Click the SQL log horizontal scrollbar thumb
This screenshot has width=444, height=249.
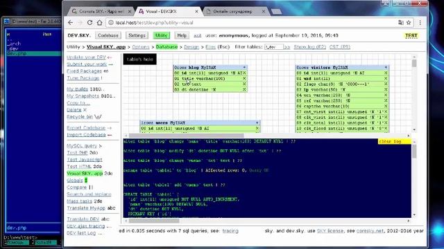[x=154, y=221]
